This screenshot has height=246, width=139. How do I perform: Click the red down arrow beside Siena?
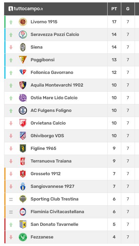11,47
